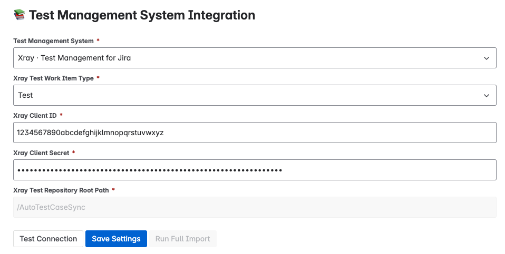The image size is (505, 254).
Task: Click the chevron arrow in the Xray Jira selector
Action: 487,58
